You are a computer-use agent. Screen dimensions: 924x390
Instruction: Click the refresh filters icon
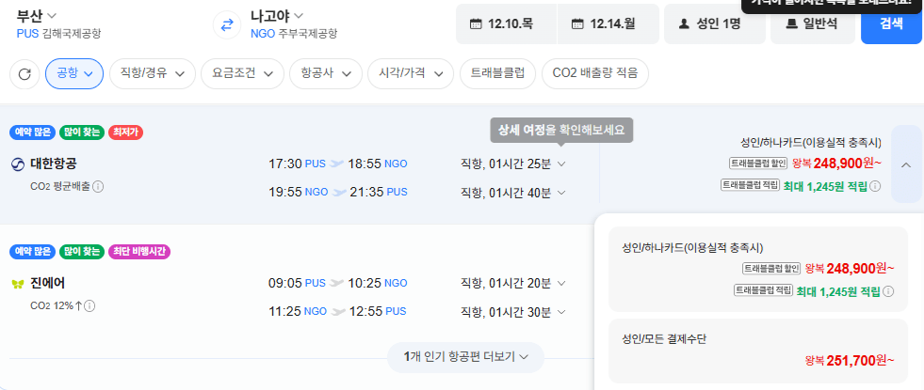[x=24, y=74]
